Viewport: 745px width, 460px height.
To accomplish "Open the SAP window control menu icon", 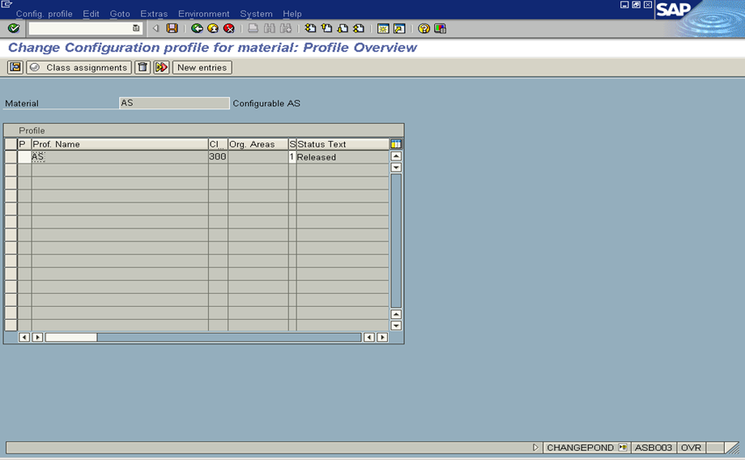I will [6, 4].
